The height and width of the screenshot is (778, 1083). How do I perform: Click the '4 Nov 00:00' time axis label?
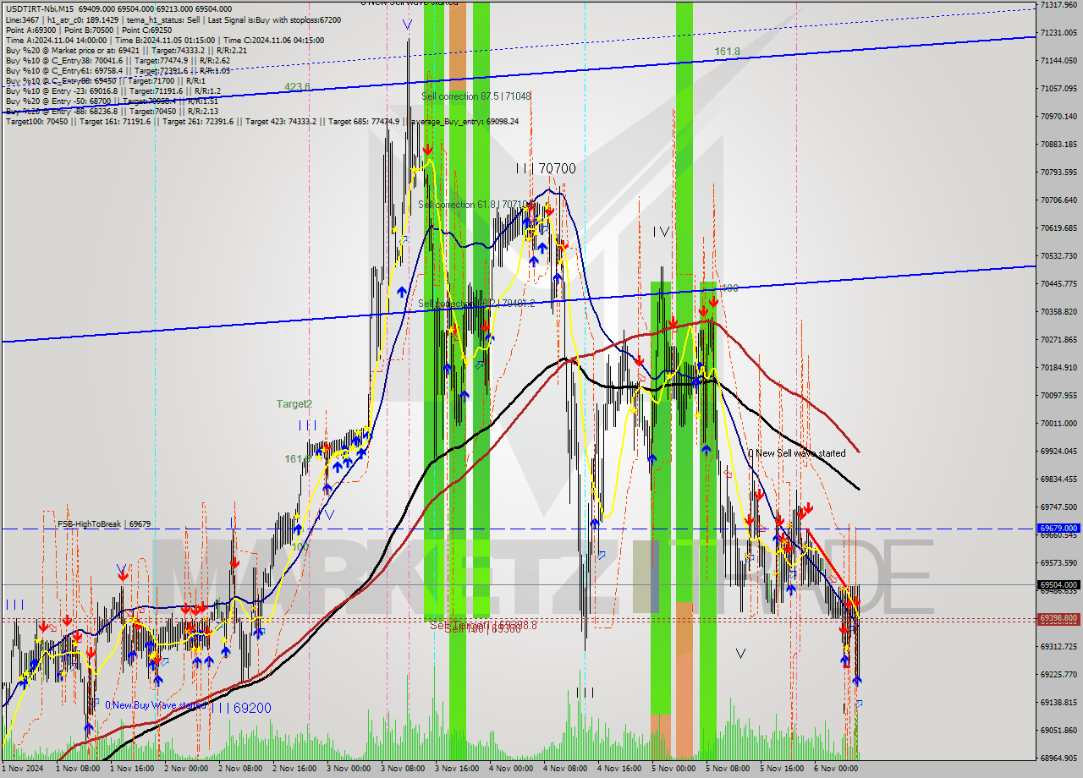(511, 769)
